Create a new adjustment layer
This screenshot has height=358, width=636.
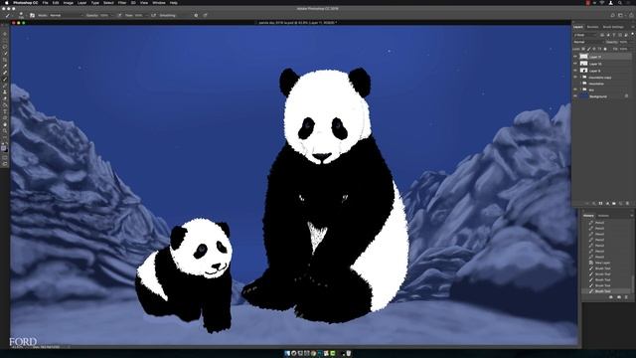[607, 203]
